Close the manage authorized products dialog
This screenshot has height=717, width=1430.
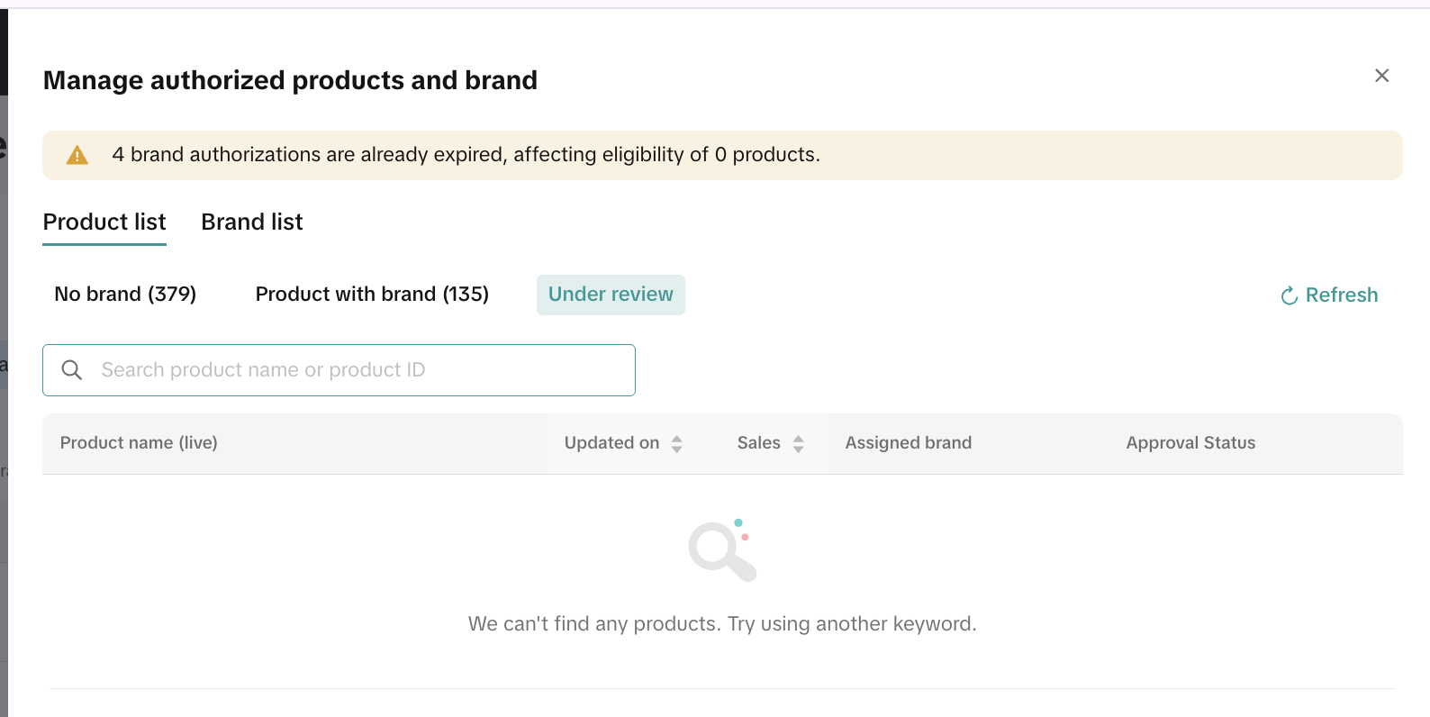[x=1381, y=76]
